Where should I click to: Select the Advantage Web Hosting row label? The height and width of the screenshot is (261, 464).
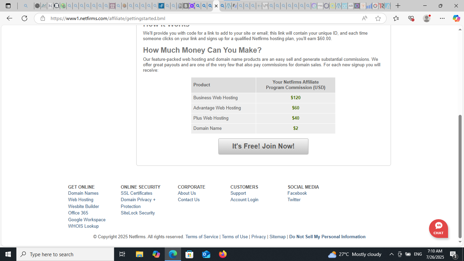(217, 108)
